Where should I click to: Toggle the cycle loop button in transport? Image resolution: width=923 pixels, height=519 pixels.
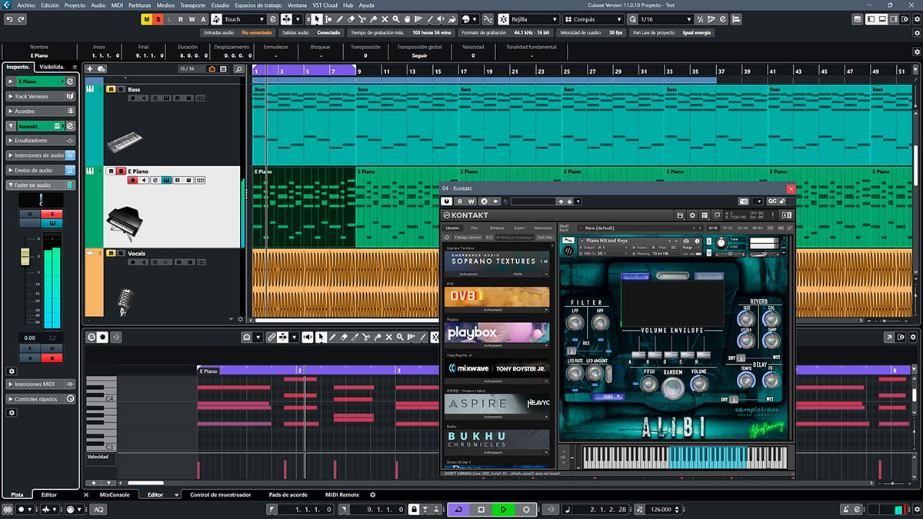tap(459, 509)
